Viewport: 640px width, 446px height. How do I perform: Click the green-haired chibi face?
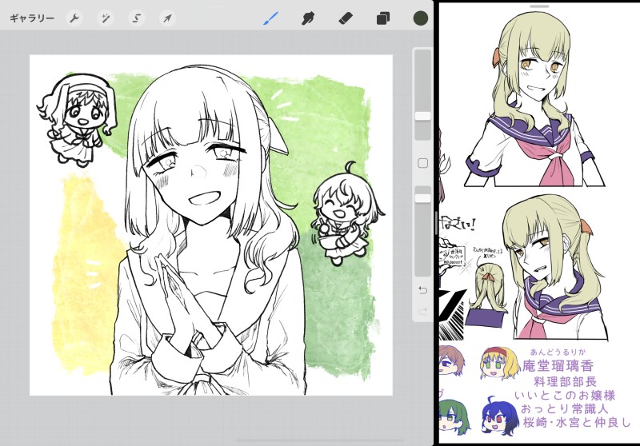(x=454, y=418)
